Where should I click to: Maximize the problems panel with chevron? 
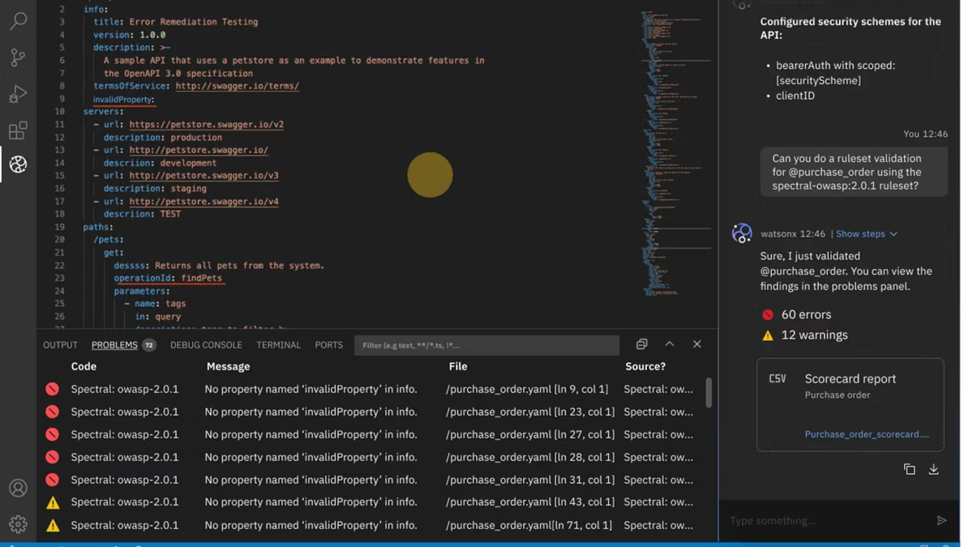coord(670,344)
